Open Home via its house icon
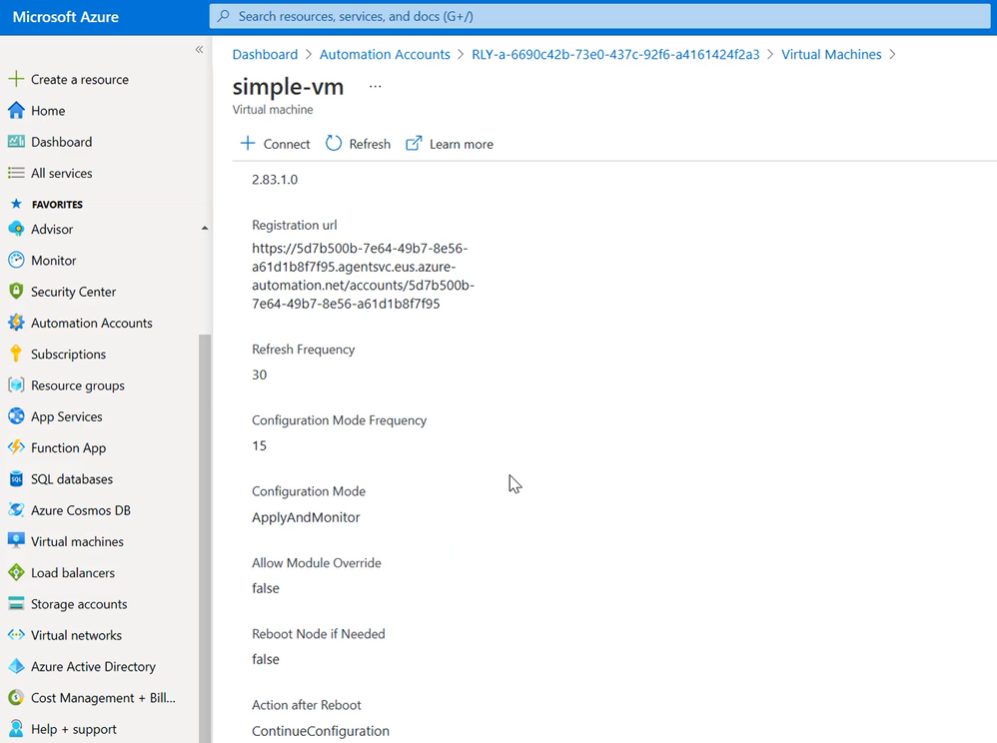The height and width of the screenshot is (743, 997). click(x=16, y=111)
